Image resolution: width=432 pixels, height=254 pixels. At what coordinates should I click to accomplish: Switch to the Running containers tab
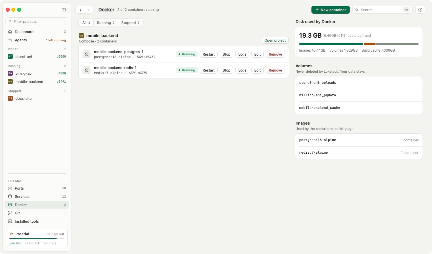106,23
